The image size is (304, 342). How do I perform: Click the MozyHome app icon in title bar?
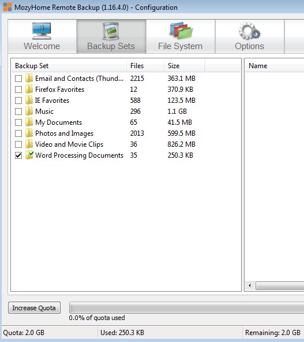pos(7,7)
